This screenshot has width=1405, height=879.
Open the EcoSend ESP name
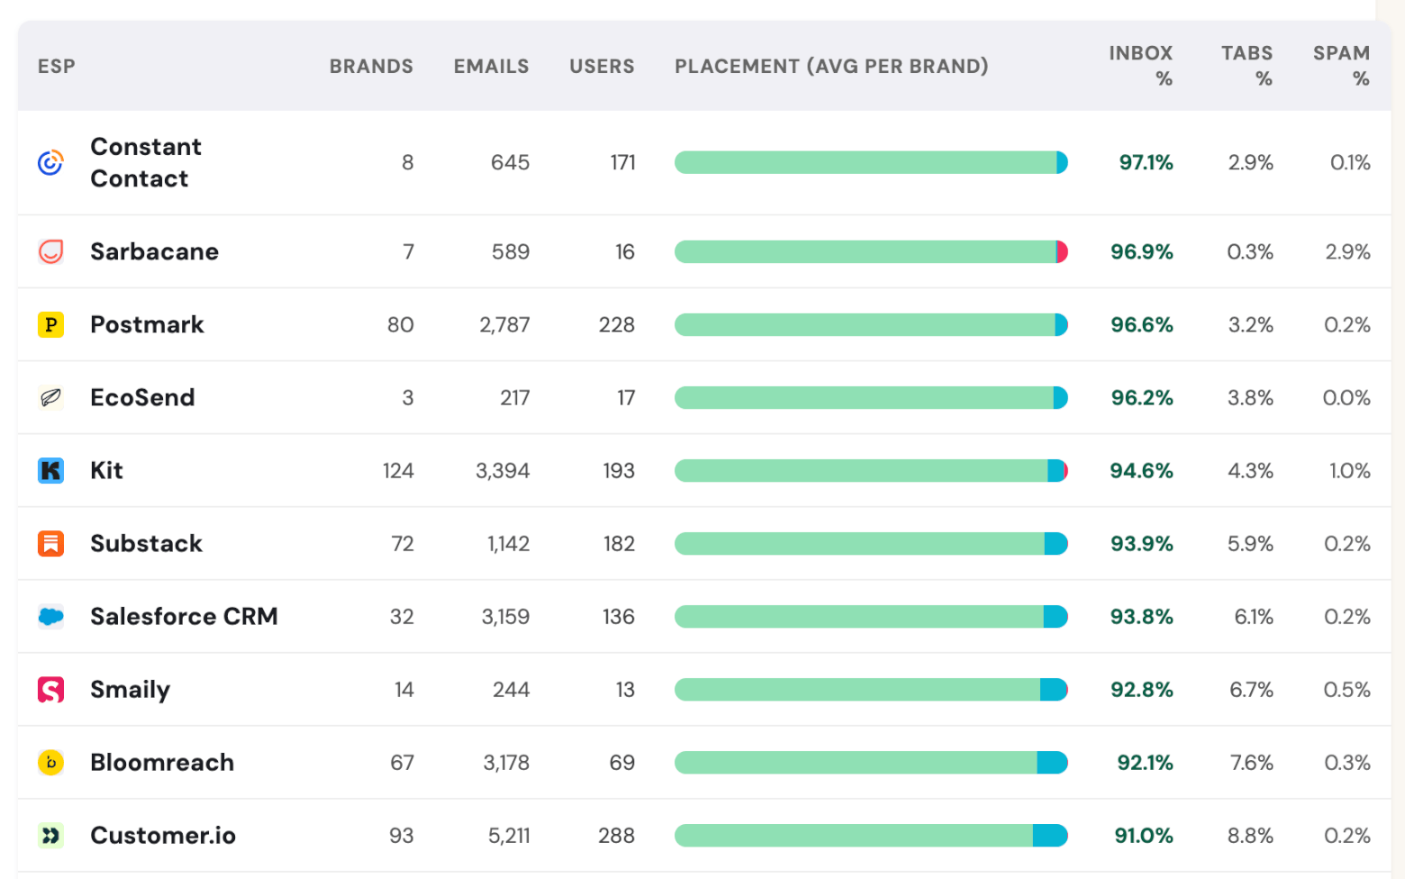(x=142, y=397)
